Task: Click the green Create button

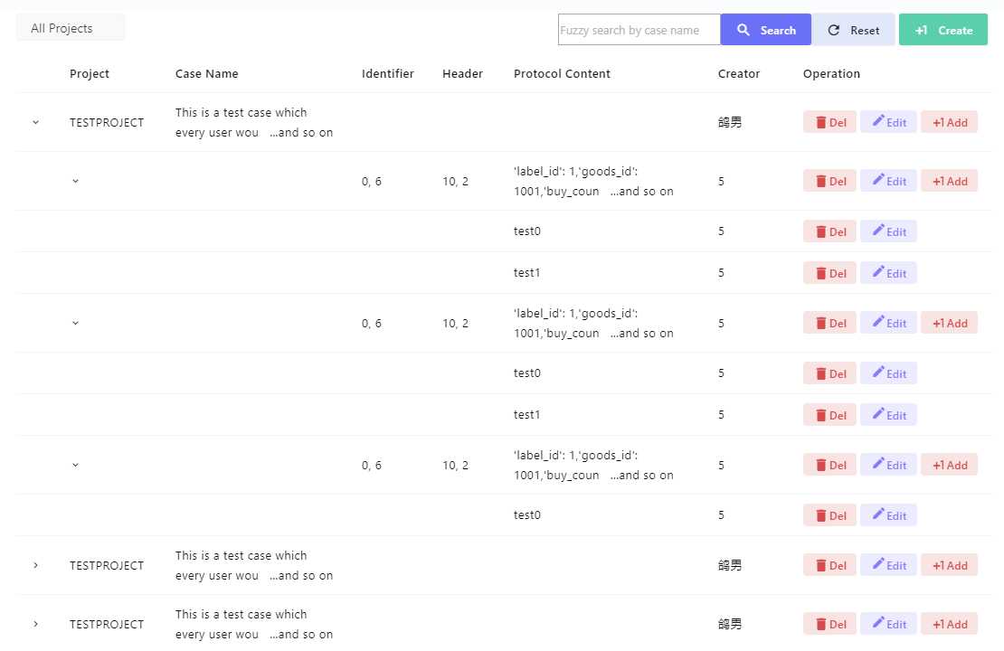Action: [x=943, y=30]
